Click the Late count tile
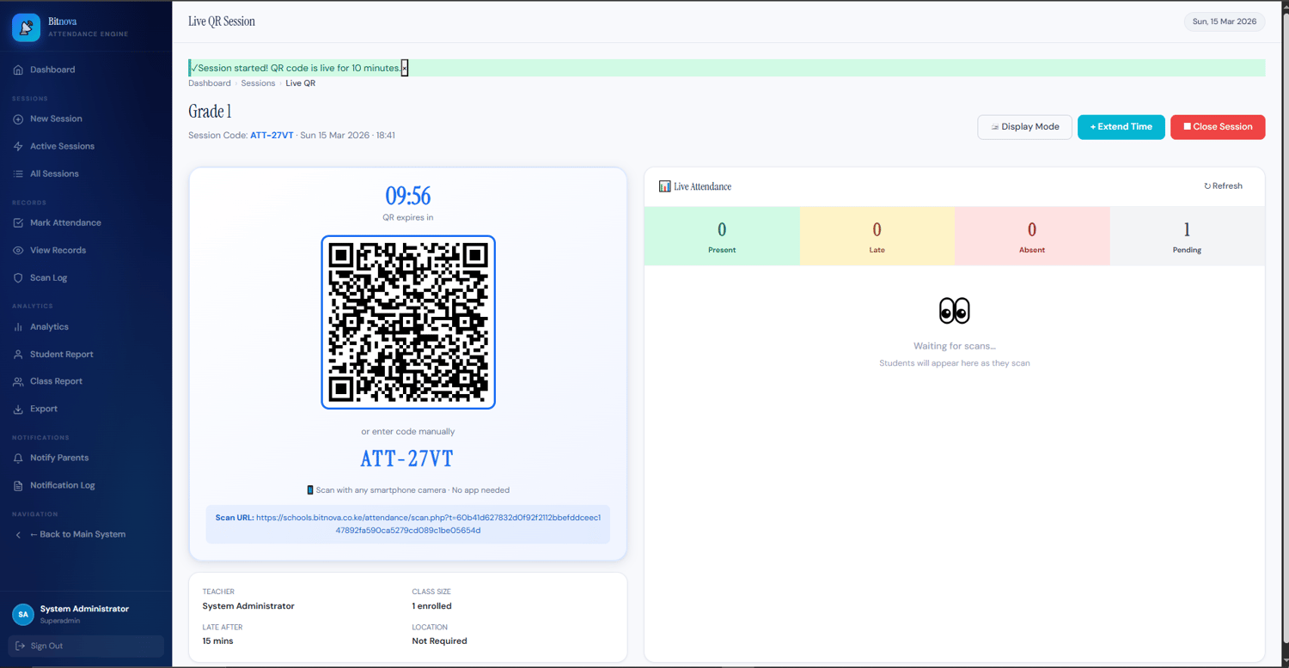Viewport: 1289px width, 668px height. pyautogui.click(x=877, y=236)
